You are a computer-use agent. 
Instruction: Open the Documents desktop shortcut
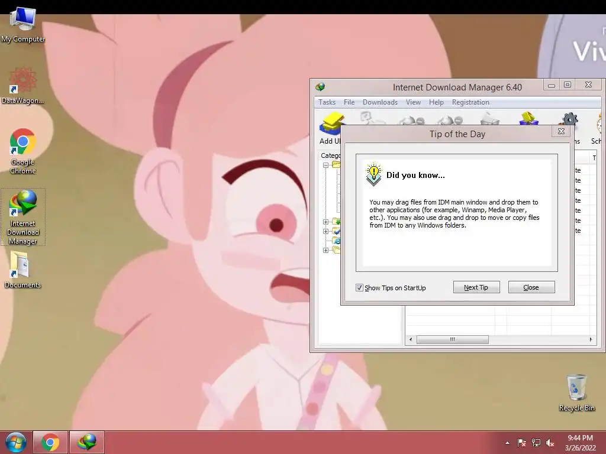tap(23, 270)
